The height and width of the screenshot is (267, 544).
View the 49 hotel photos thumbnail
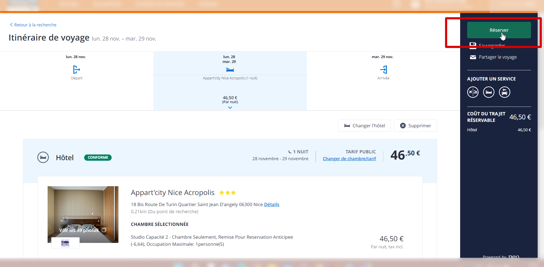(x=83, y=215)
